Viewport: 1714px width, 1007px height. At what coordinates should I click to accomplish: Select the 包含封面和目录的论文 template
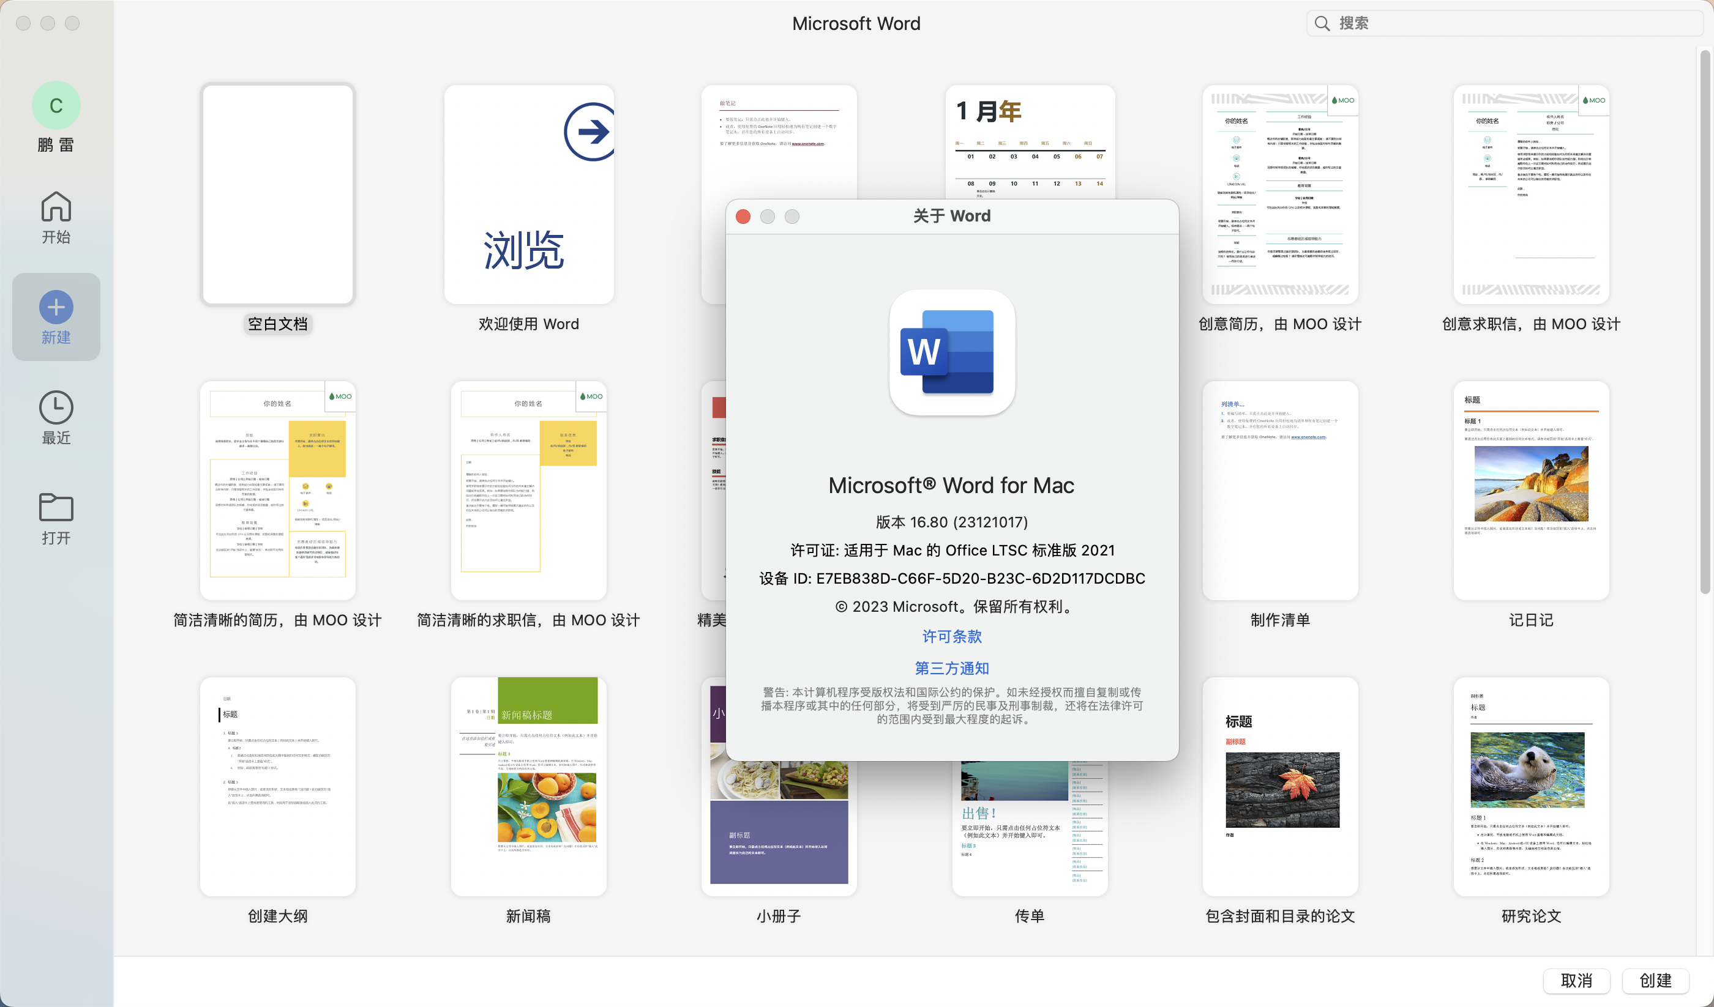(1280, 787)
